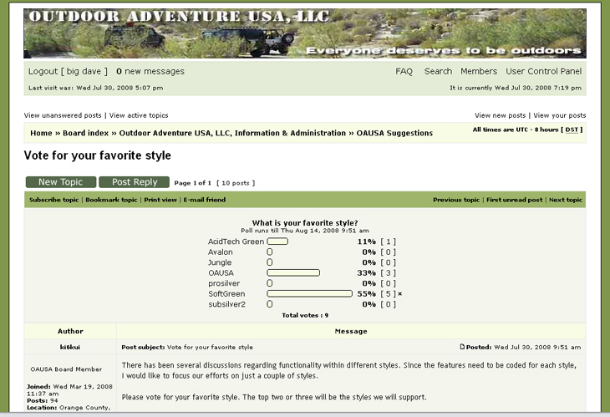Image resolution: width=610 pixels, height=417 pixels.
Task: Open the FAQ page
Action: tap(404, 72)
